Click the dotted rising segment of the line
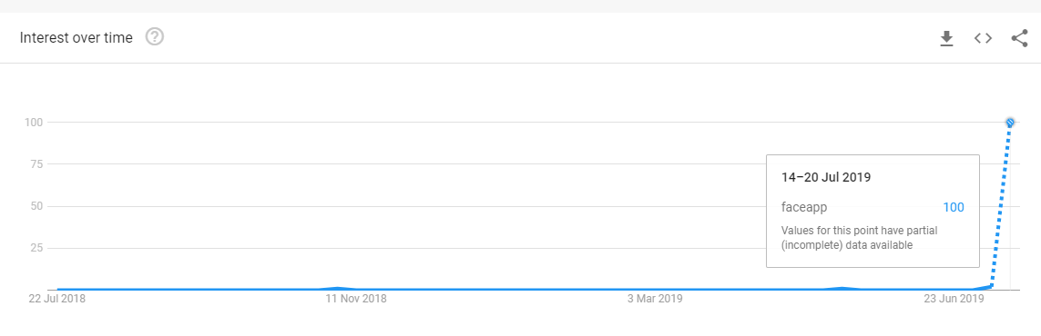The image size is (1041, 336). tap(1001, 205)
